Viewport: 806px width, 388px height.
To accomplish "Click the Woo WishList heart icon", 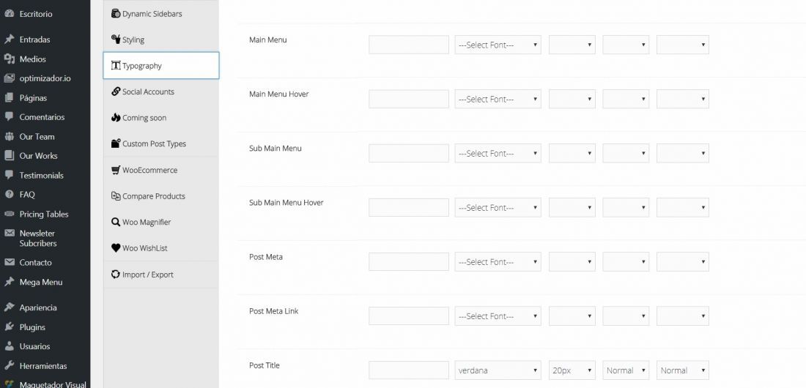I will pos(116,247).
